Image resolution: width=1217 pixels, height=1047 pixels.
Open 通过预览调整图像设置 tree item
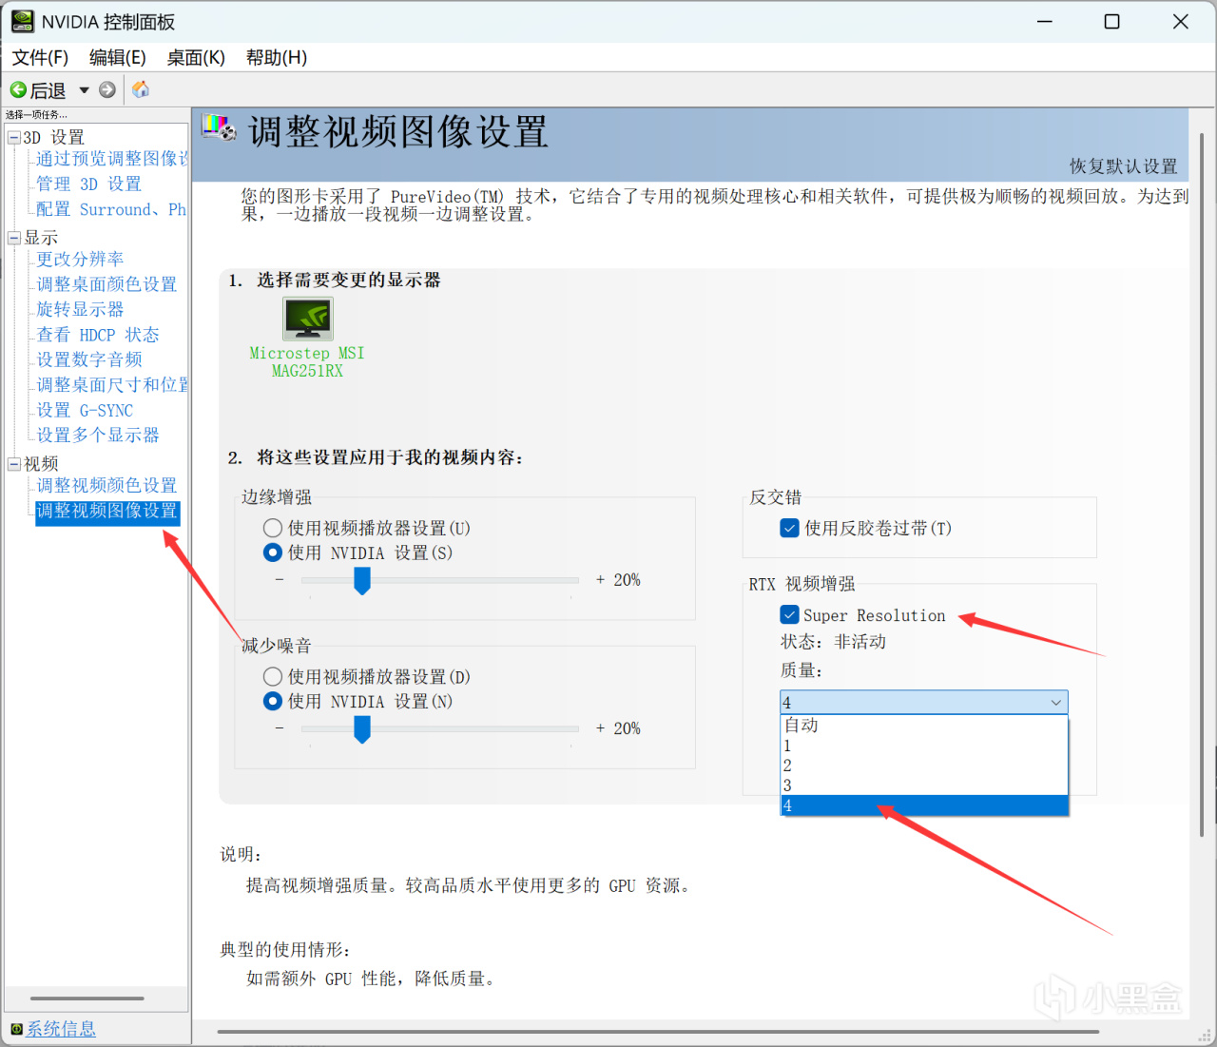click(x=112, y=159)
